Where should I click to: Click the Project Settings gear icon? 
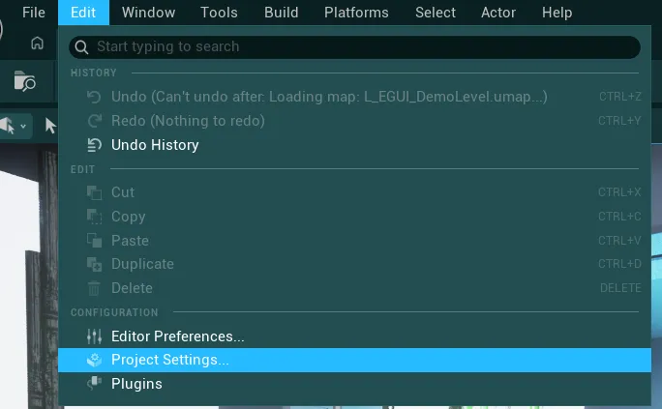(x=94, y=360)
